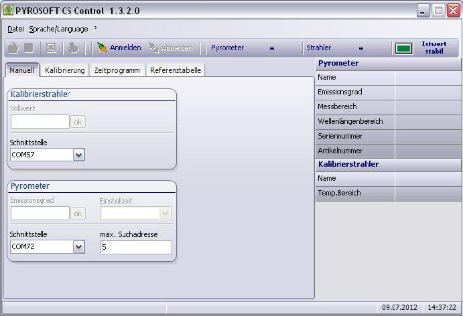Click the open file icon in the toolbar
This screenshot has height=316, width=463.
point(13,48)
